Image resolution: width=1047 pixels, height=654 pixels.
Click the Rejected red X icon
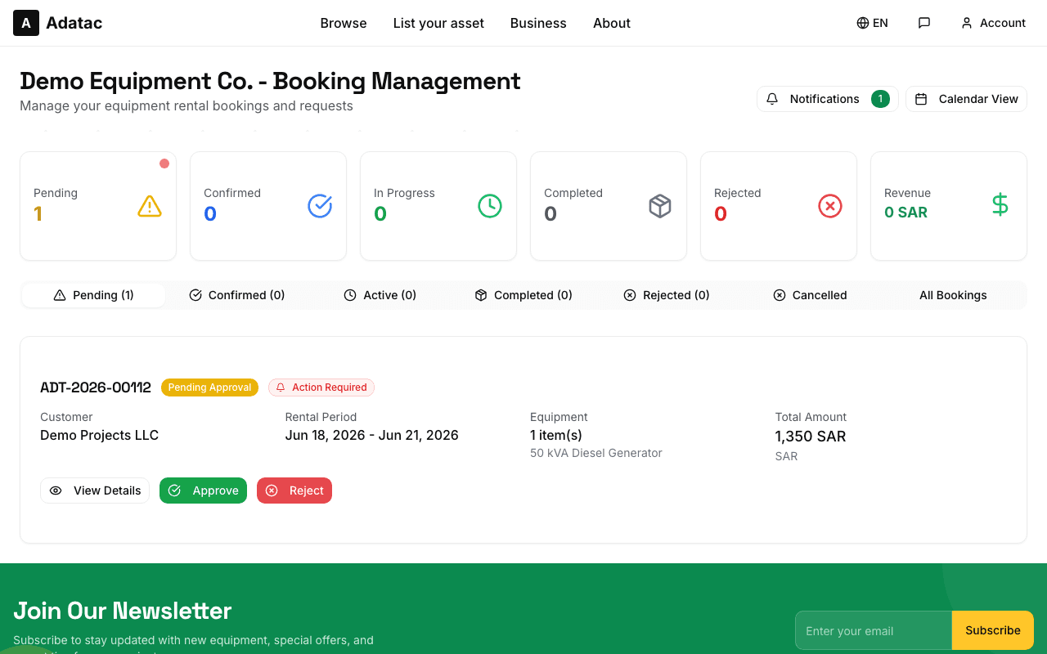tap(830, 206)
